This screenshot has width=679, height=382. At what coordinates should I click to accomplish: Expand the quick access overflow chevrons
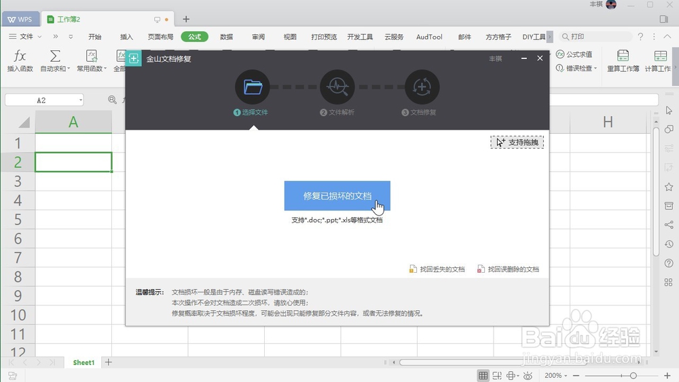pos(56,37)
